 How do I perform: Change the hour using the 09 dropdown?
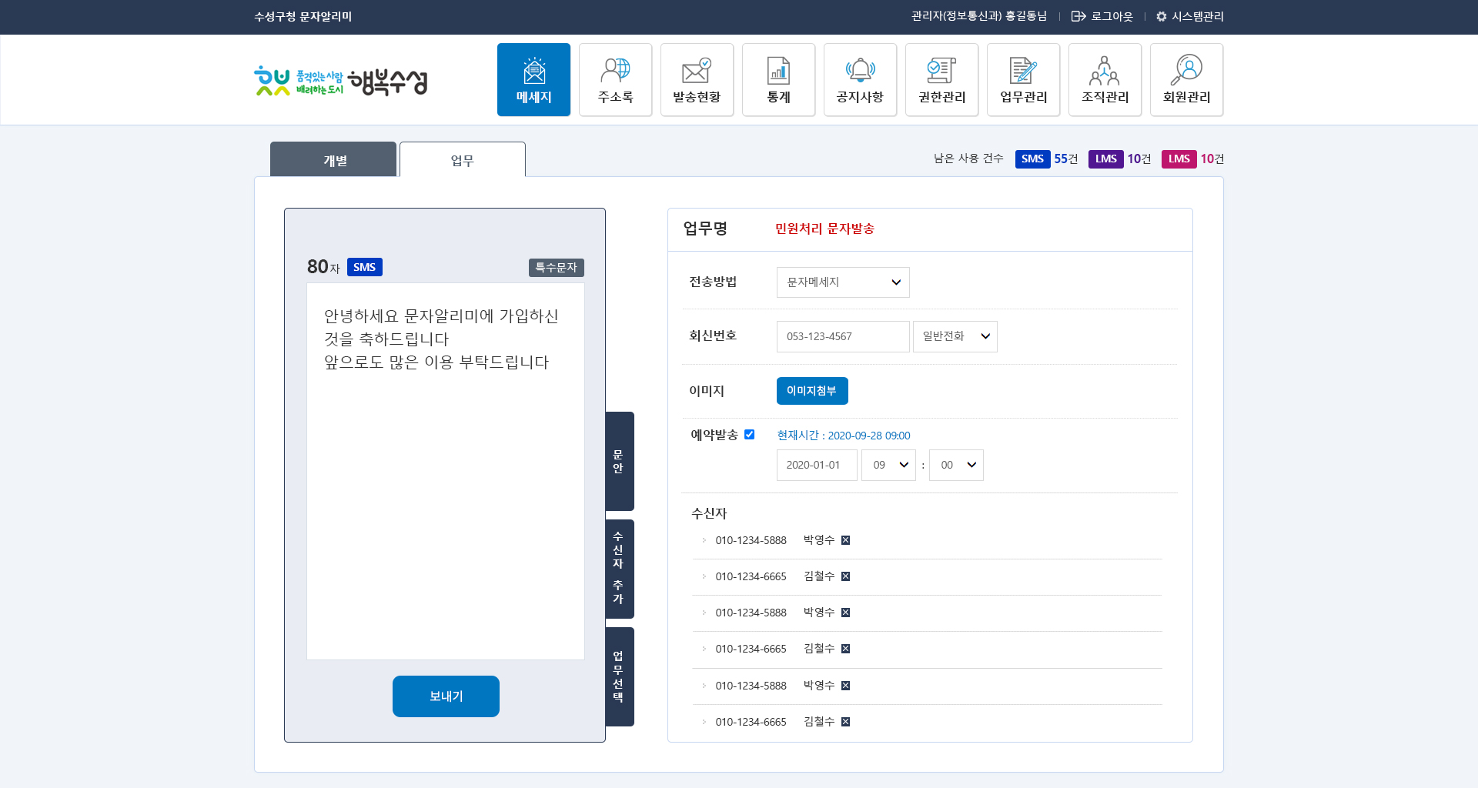click(x=888, y=465)
